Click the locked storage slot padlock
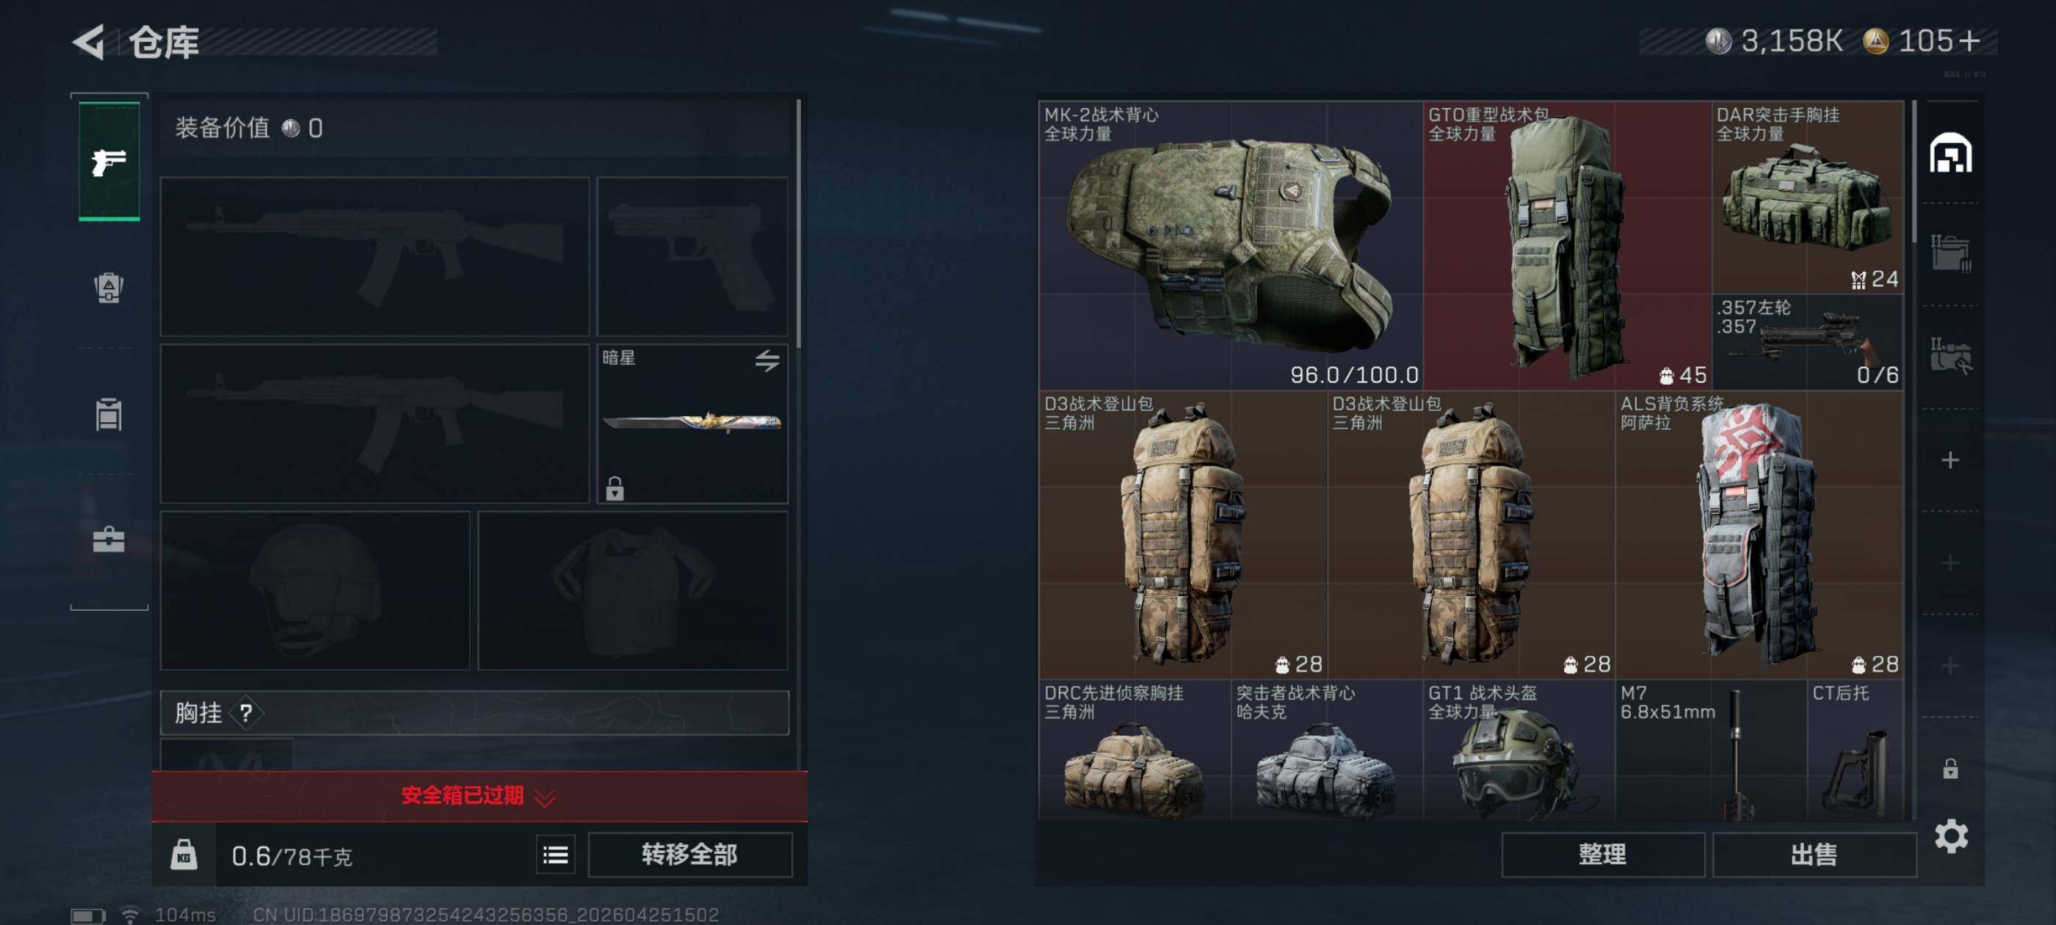The width and height of the screenshot is (2056, 925). (x=1950, y=769)
